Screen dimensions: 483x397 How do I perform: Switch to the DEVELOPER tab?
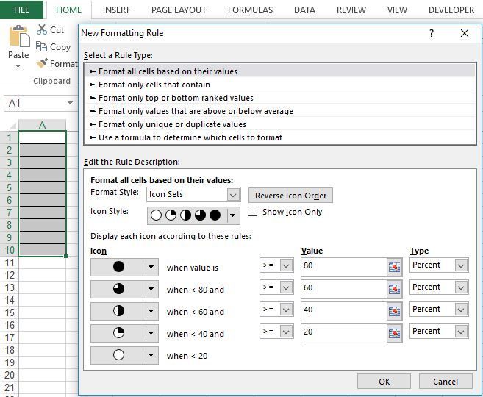pyautogui.click(x=451, y=10)
